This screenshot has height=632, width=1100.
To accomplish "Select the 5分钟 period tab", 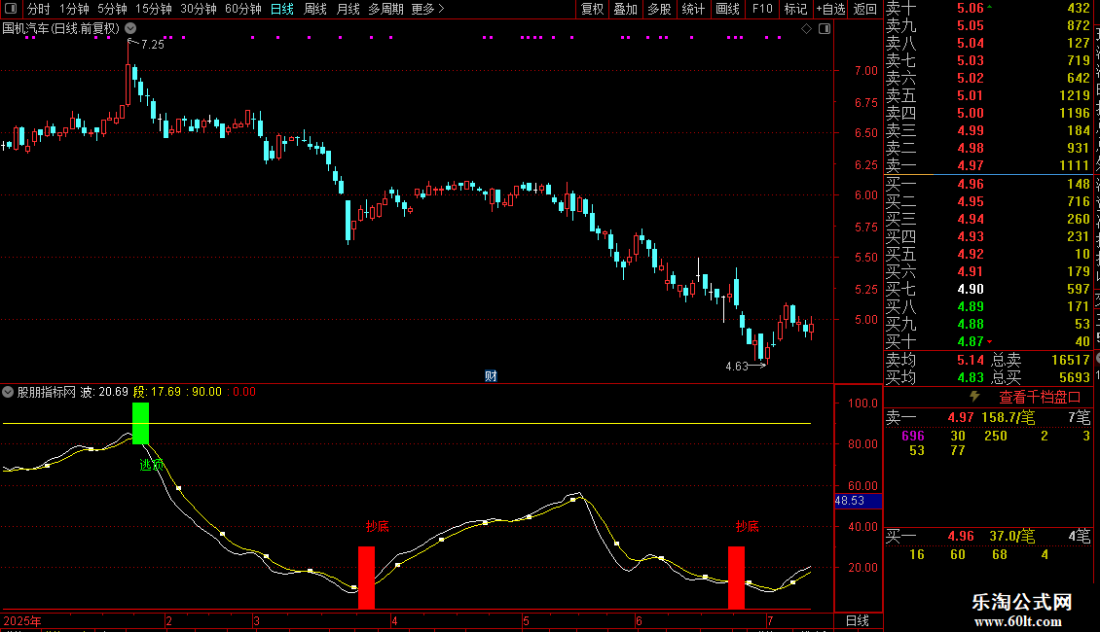I will click(x=112, y=9).
